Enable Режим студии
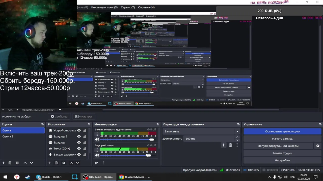The height and width of the screenshot is (181, 323). (x=282, y=153)
